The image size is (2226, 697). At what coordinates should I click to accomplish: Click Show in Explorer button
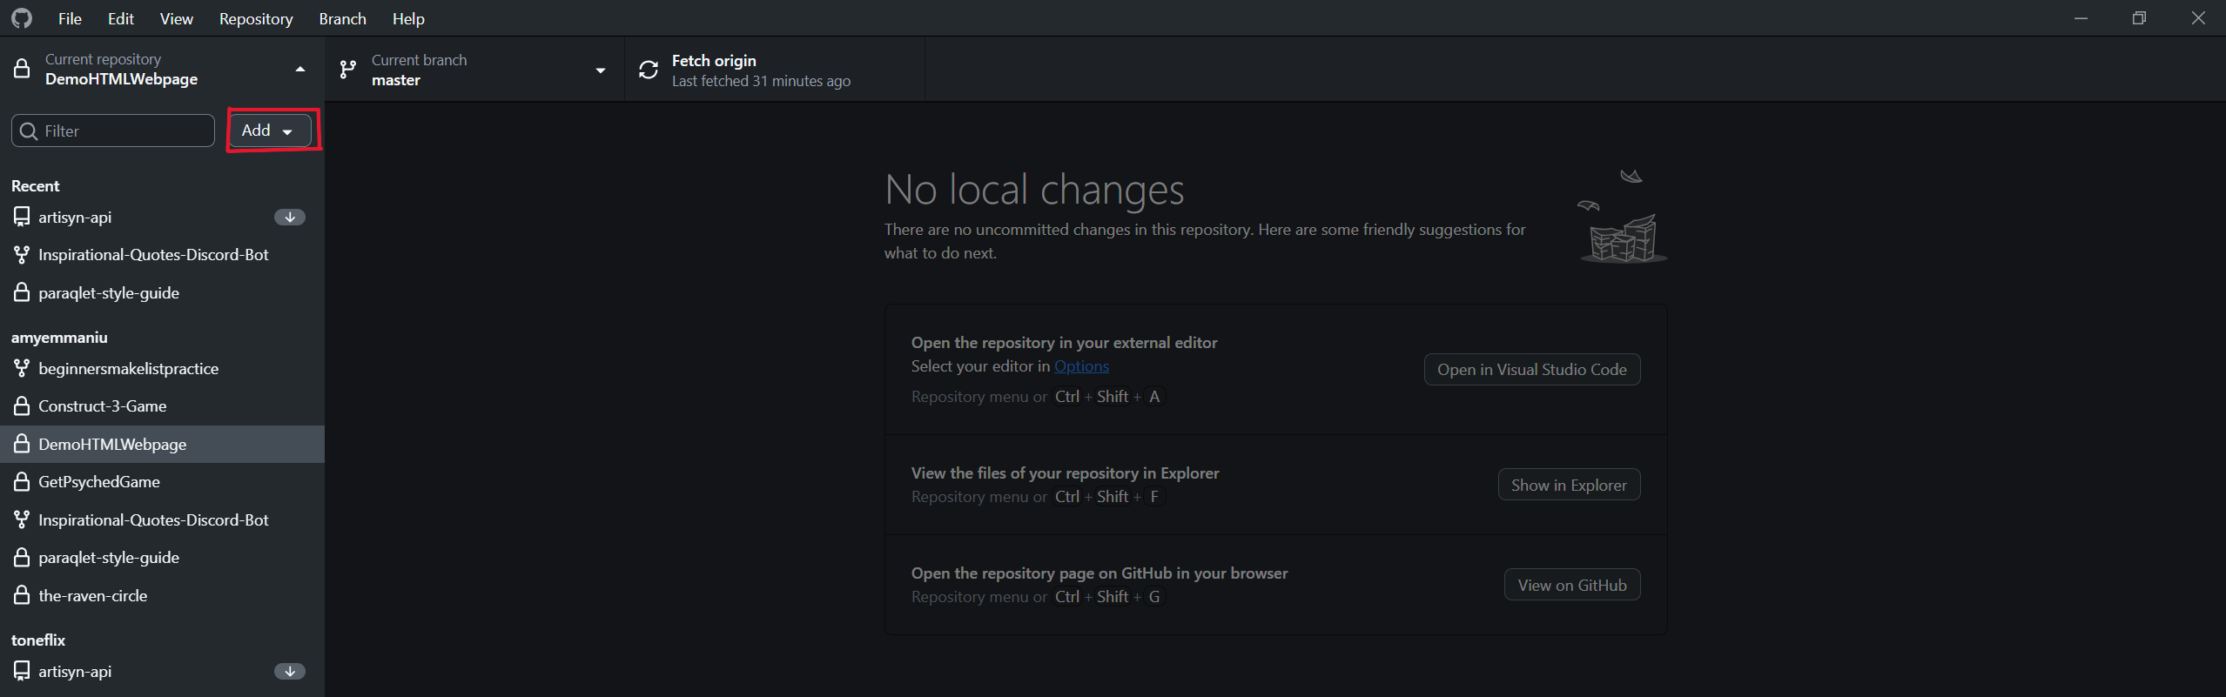pos(1569,485)
